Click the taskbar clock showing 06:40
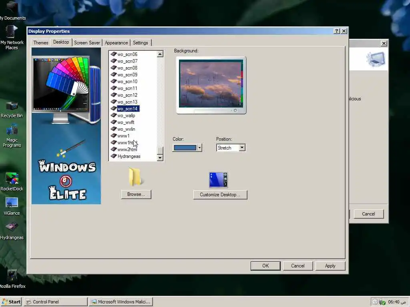This screenshot has width=410, height=307. coord(397,302)
